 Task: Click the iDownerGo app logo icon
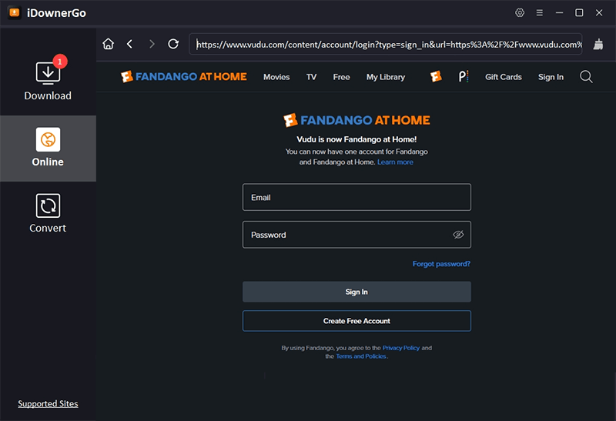pos(15,12)
